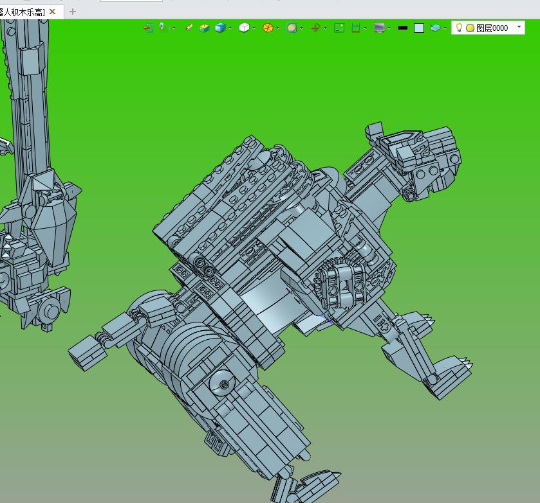The image size is (540, 503).
Task: Click the teal H-shaped dimension icon
Action: click(356, 28)
